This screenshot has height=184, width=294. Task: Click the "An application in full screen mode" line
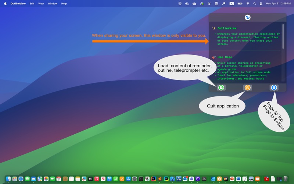(x=244, y=72)
